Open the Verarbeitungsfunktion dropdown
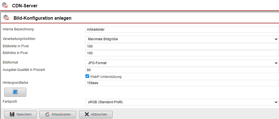This screenshot has height=119, width=279. tap(182, 39)
